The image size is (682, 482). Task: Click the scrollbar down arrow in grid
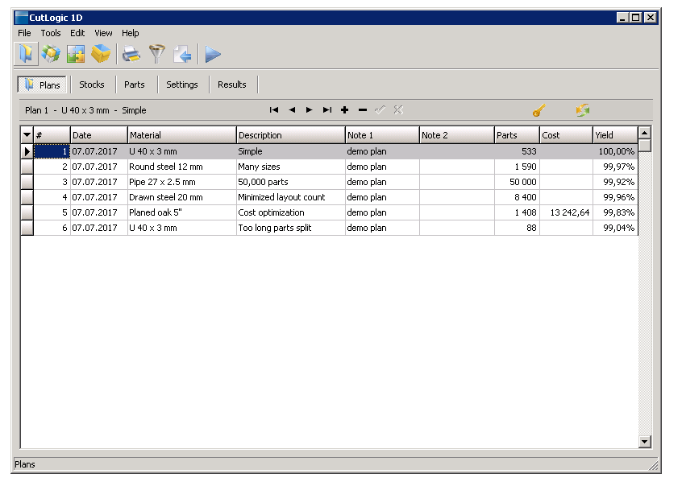pyautogui.click(x=644, y=441)
